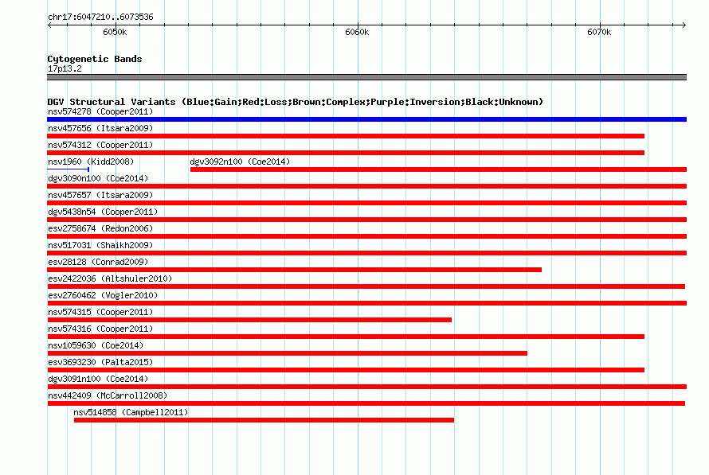
Task: Click the nsv574315 (Cooper2011) label
Action: tap(100, 312)
